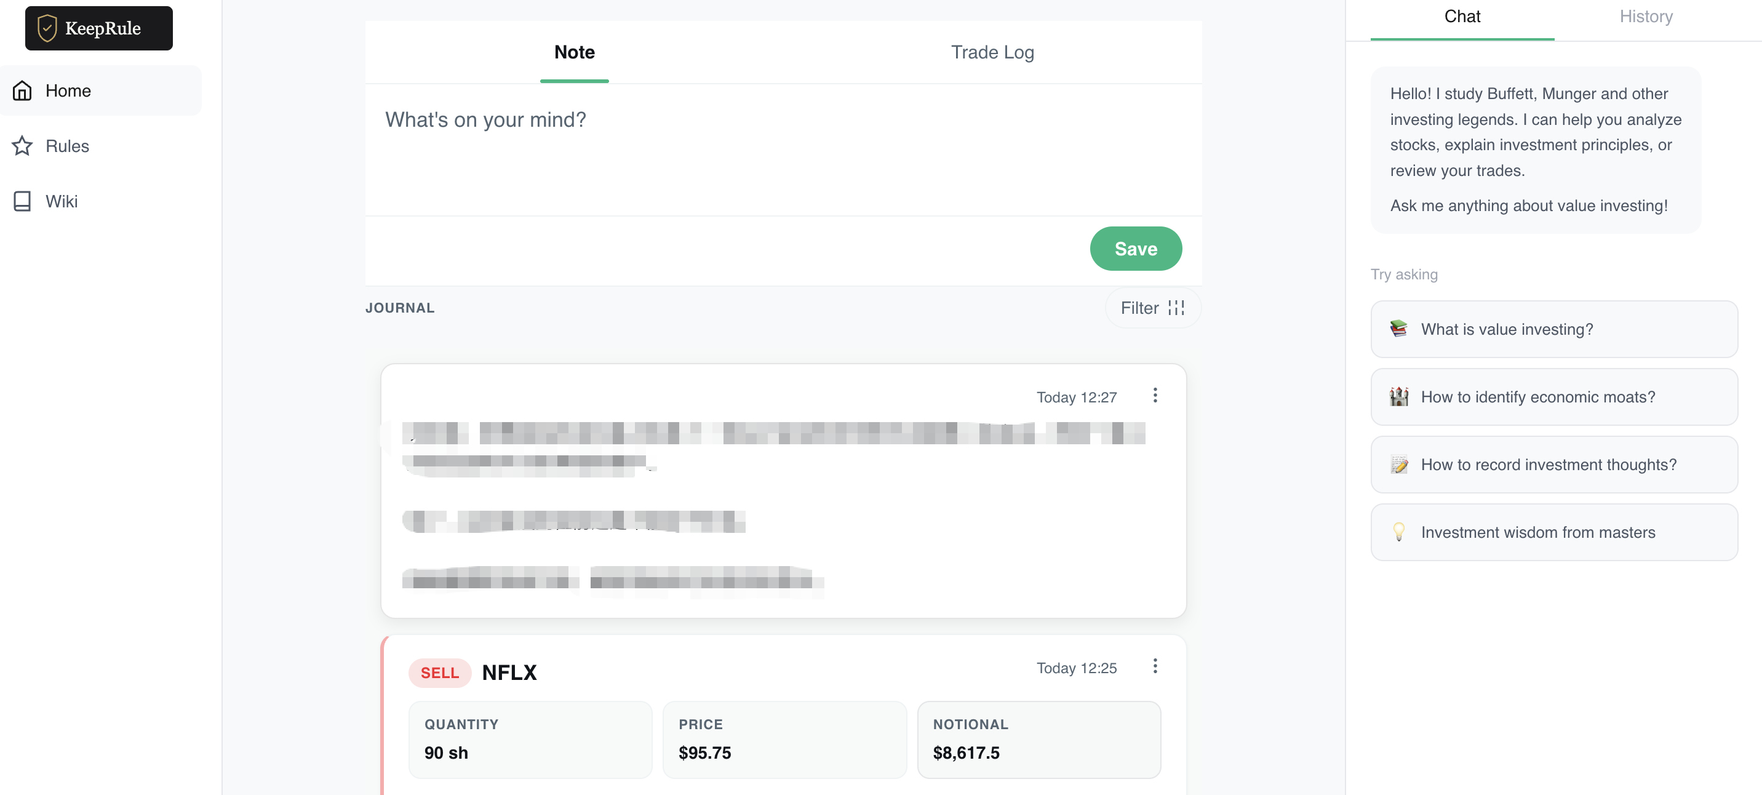Click the green tab indicator under Note
1762x795 pixels.
[x=574, y=81]
